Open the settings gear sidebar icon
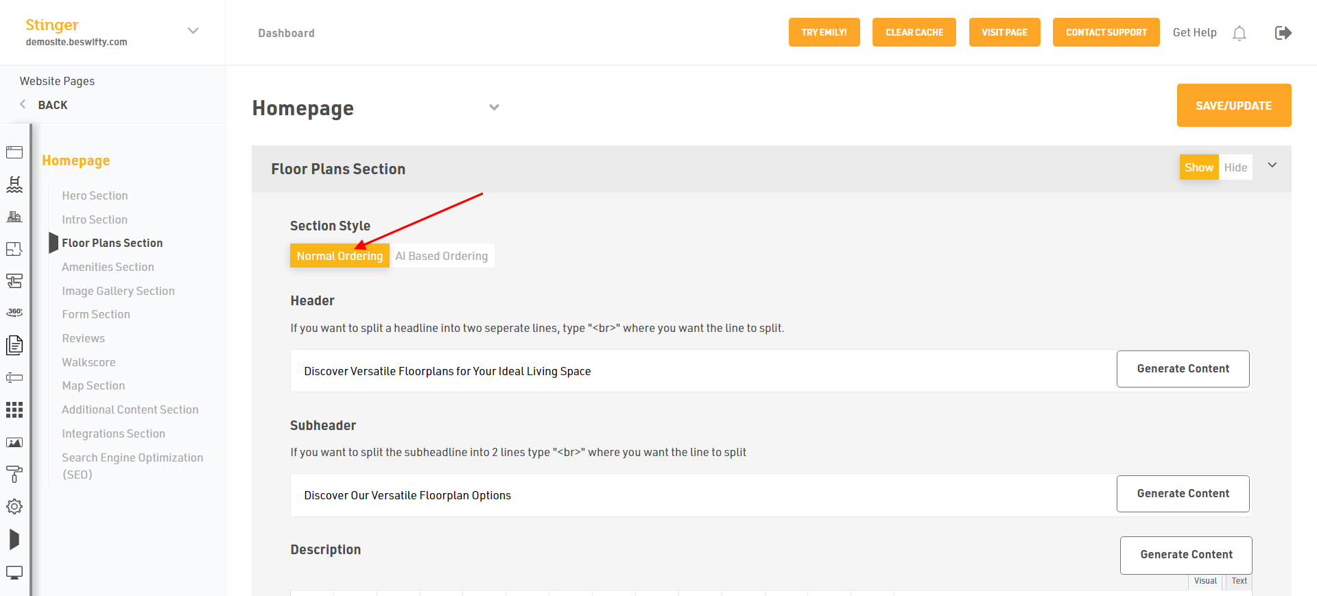This screenshot has height=596, width=1317. click(14, 507)
